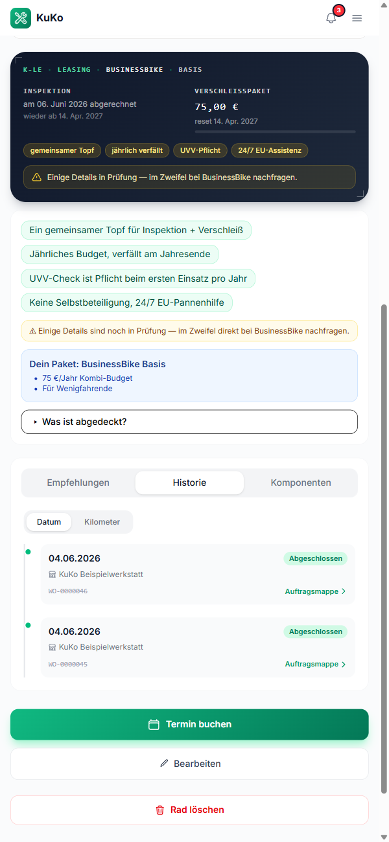Screen dimensions: 389x842
Task: Open the Komponenten tab
Action: click(x=301, y=483)
